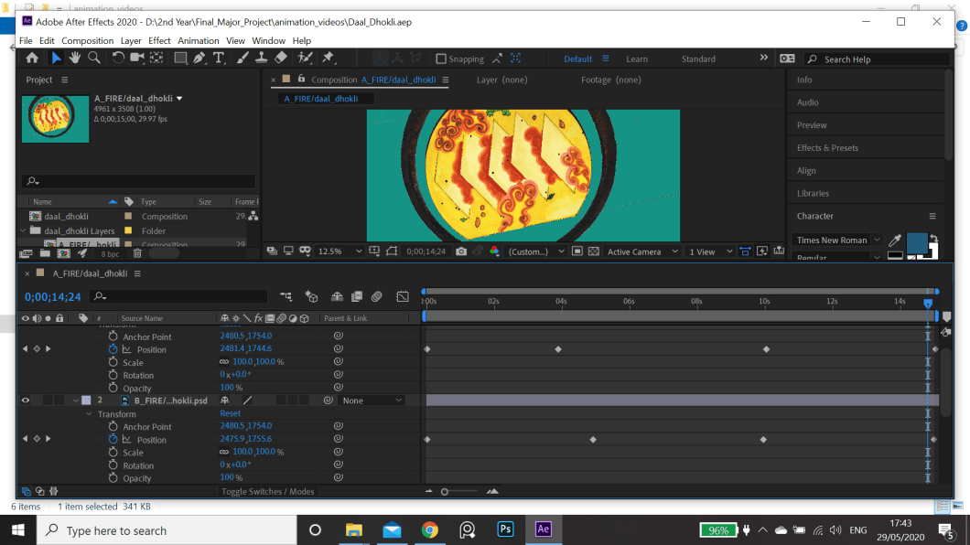This screenshot has width=970, height=545.
Task: Delete selected project item trash icon
Action: point(137,253)
